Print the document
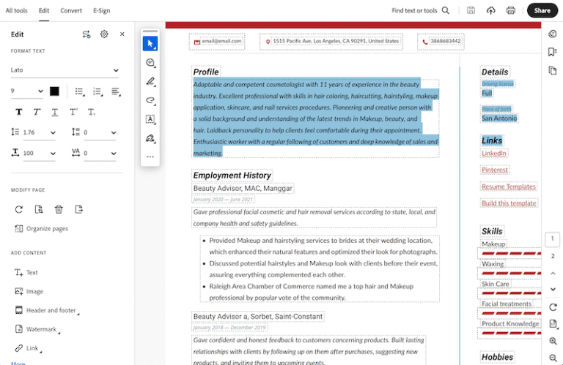 click(x=510, y=10)
